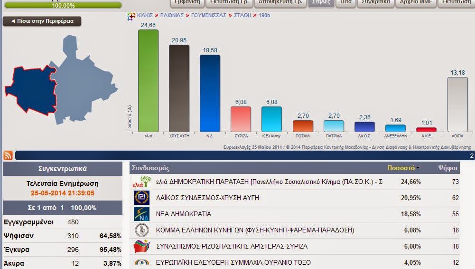Click the orange RSS feed icon

coord(8,155)
